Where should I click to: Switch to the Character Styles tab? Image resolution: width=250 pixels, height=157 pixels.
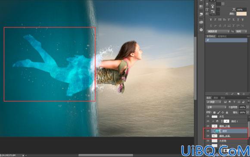(x=211, y=36)
